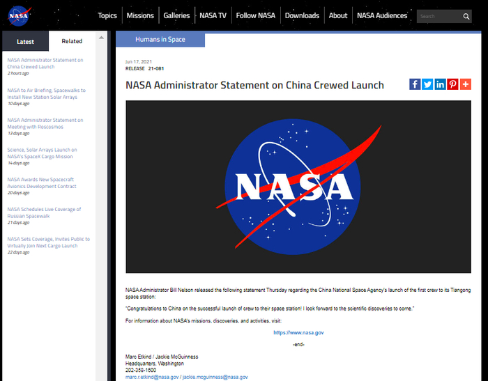488x381 pixels.
Task: Expand the NASA Audiences menu
Action: tap(382, 15)
